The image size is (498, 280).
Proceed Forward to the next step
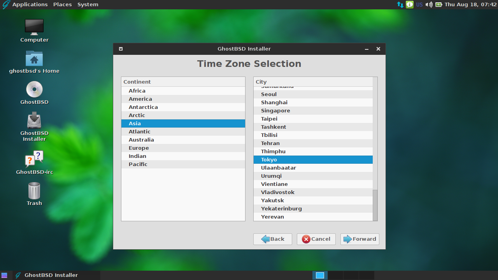pyautogui.click(x=360, y=239)
